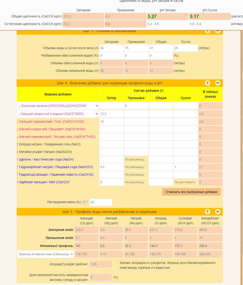Click Растворение мела percent field

click(x=101, y=202)
